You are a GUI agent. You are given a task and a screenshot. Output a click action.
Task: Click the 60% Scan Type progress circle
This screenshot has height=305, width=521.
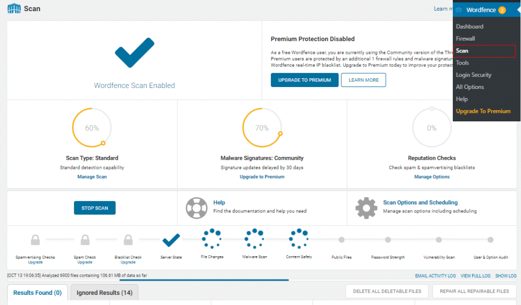pyautogui.click(x=92, y=128)
